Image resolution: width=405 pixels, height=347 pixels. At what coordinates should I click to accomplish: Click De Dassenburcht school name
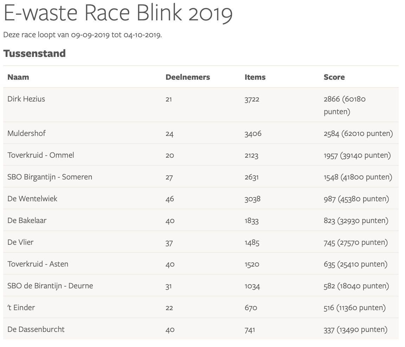pyautogui.click(x=36, y=329)
